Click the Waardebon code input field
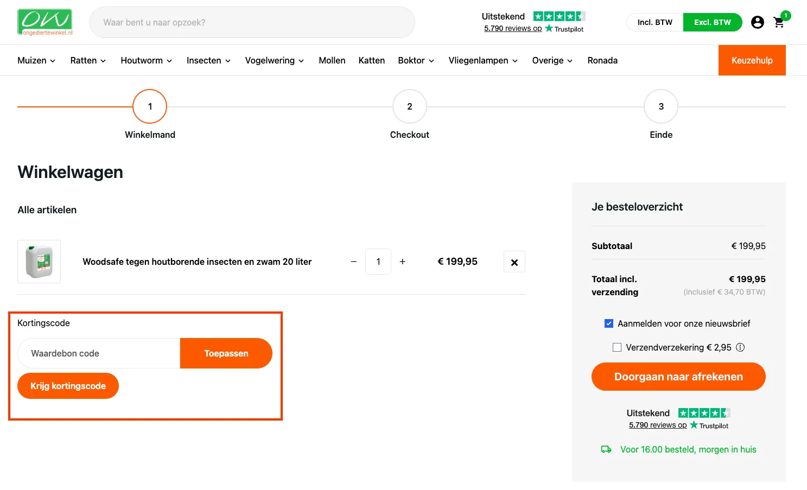 click(x=98, y=353)
